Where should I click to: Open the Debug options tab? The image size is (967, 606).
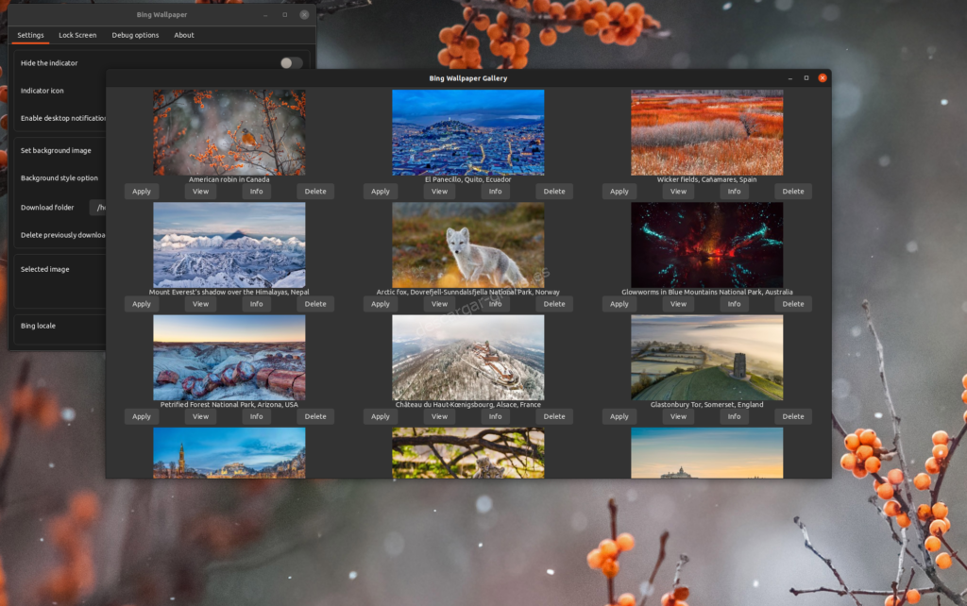pyautogui.click(x=135, y=35)
